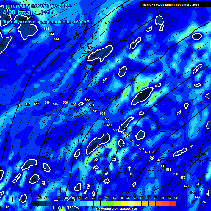211x211 pixels.
Task: Click the Copyright 2025 Meteociel.fr text
Action: pos(116,209)
